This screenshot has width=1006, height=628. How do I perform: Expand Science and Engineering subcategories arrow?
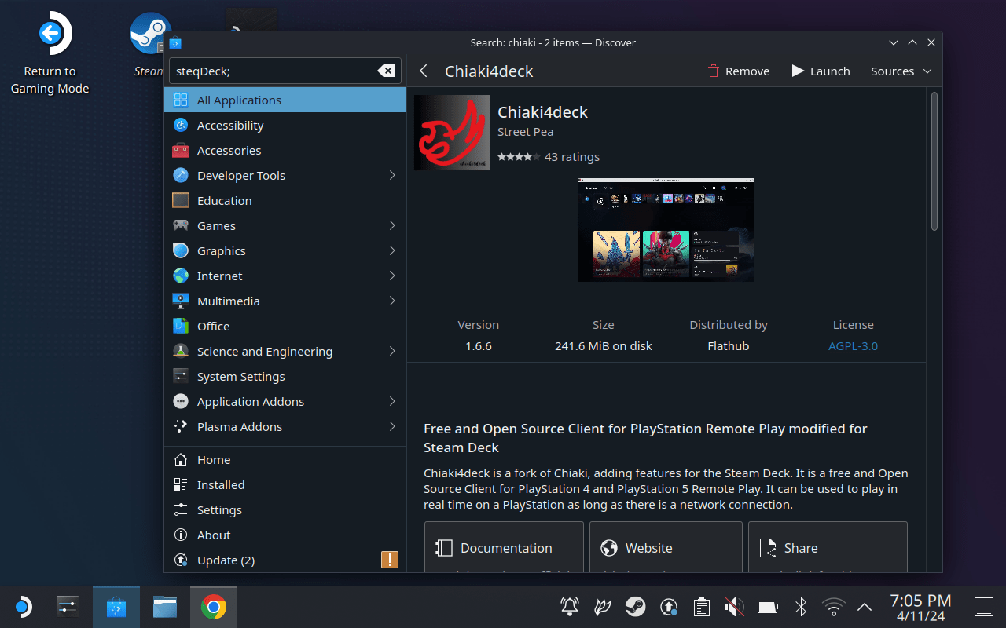click(392, 351)
